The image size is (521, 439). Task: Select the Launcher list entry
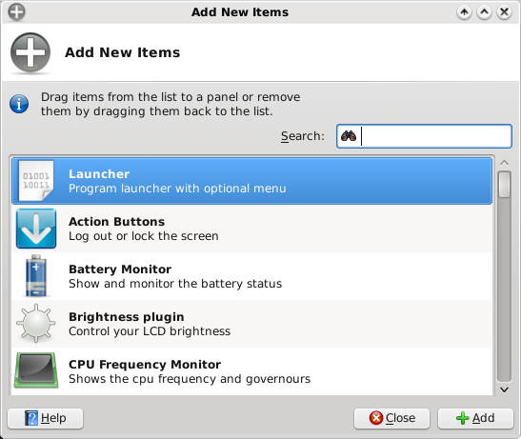[x=251, y=181]
